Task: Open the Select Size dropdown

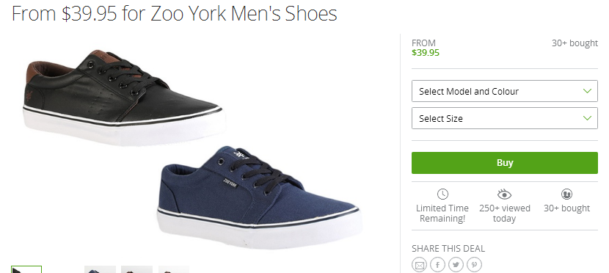Action: coord(505,118)
